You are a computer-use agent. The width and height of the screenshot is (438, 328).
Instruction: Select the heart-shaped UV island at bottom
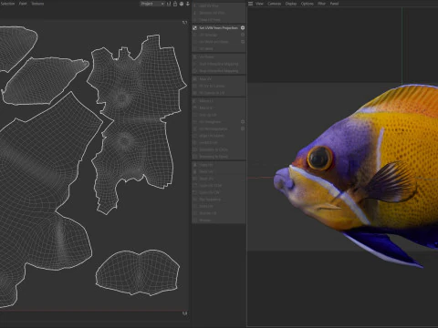138,272
